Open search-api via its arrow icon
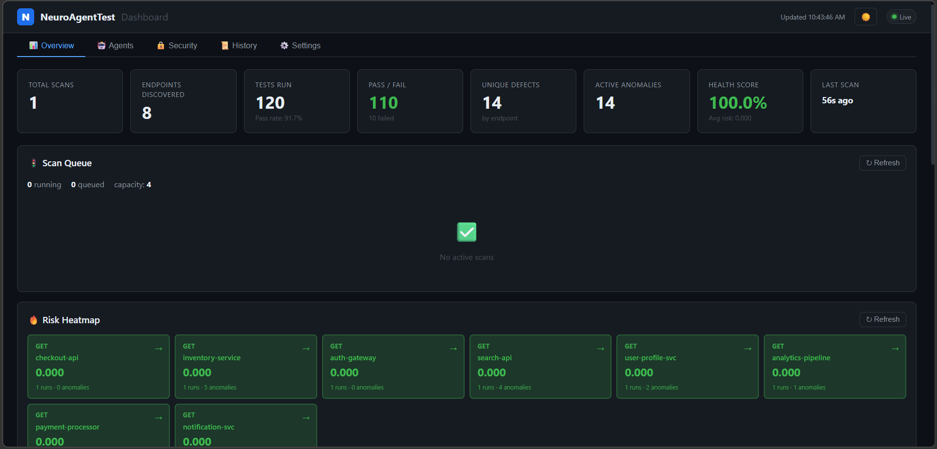This screenshot has width=937, height=449. [600, 349]
